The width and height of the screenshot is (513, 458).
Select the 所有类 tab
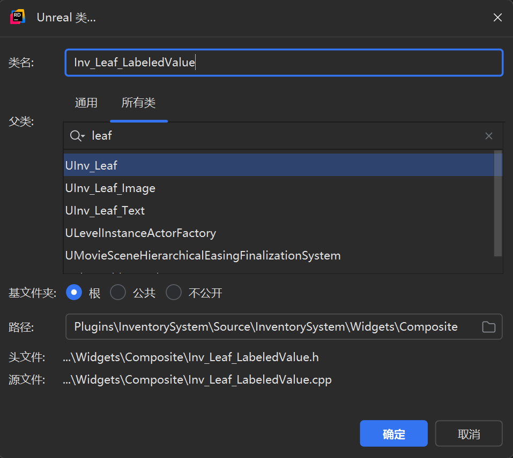(138, 103)
